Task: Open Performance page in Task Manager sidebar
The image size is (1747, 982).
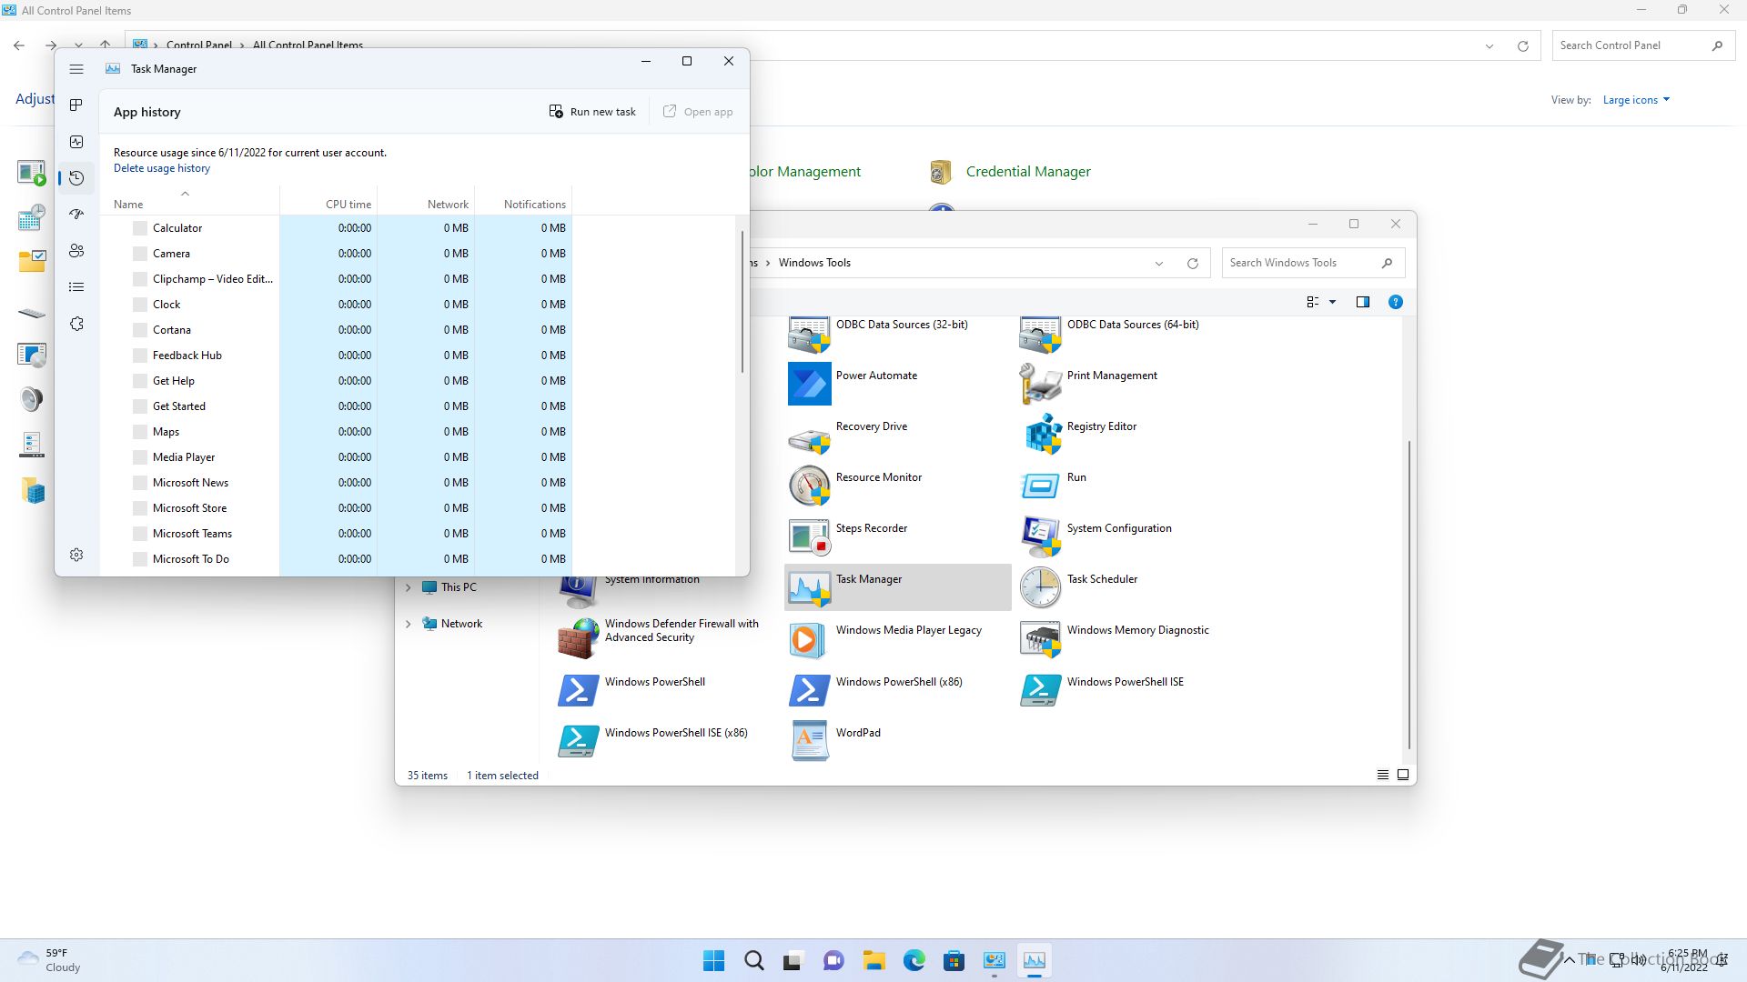Action: 76,142
